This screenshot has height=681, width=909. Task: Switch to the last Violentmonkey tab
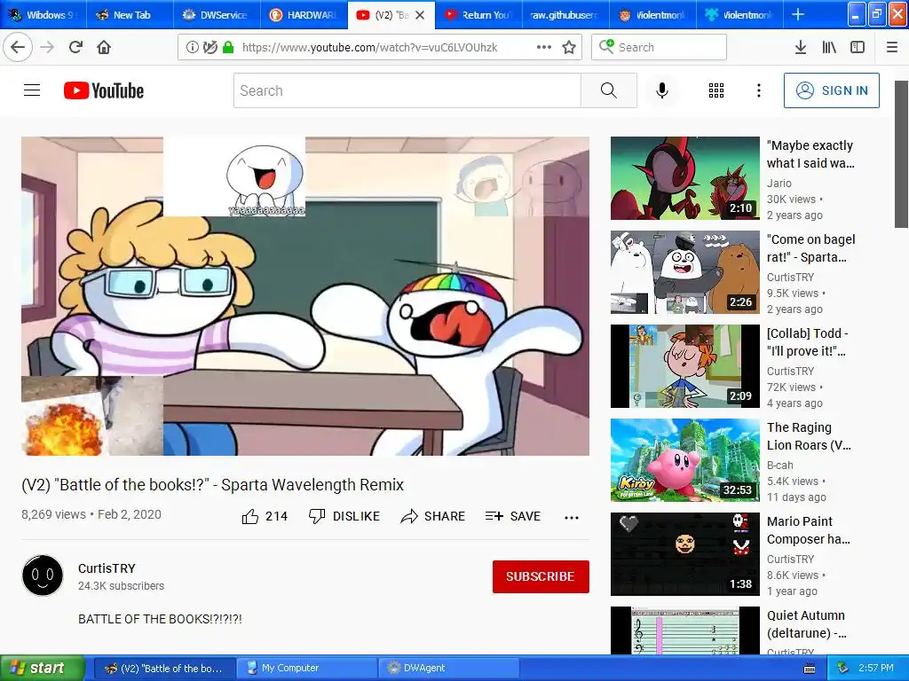pos(739,15)
